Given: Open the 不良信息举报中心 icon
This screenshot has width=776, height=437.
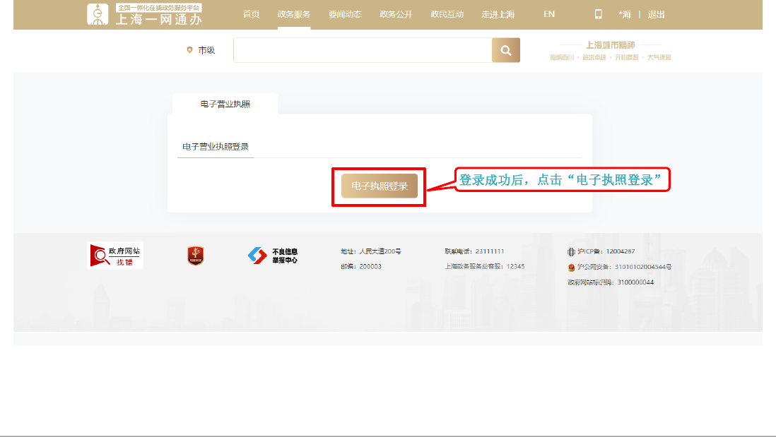Looking at the screenshot, I should coord(273,256).
